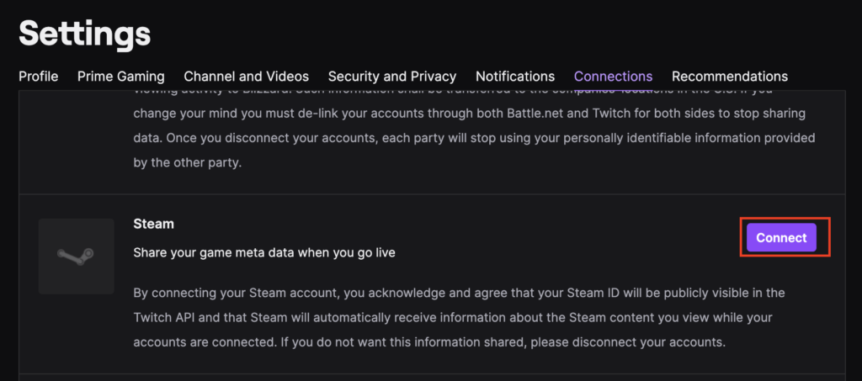
Task: Connect your Steam account
Action: pyautogui.click(x=781, y=238)
